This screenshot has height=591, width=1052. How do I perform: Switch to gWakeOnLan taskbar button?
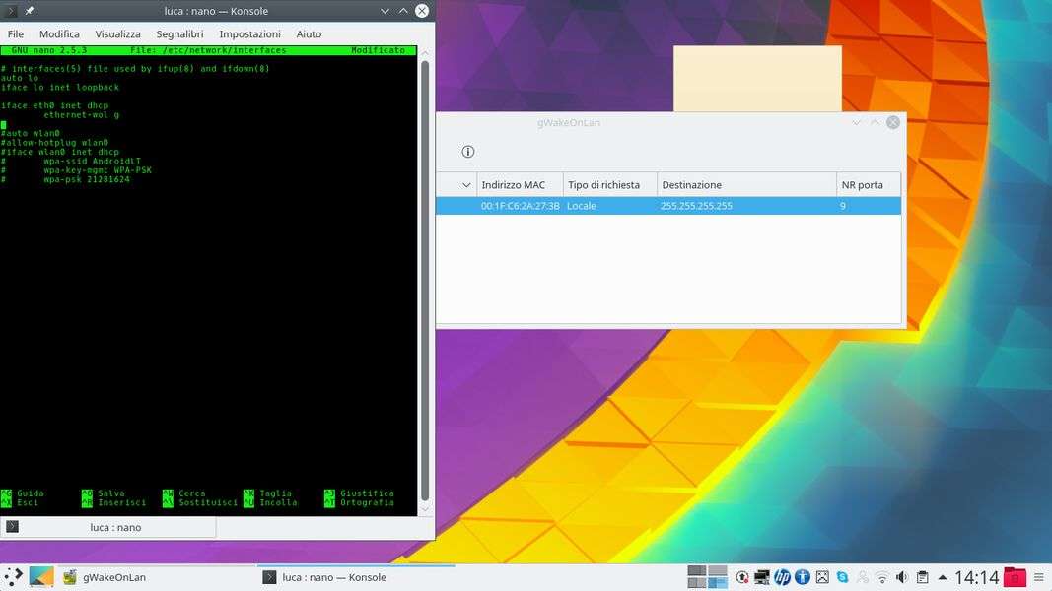104,577
